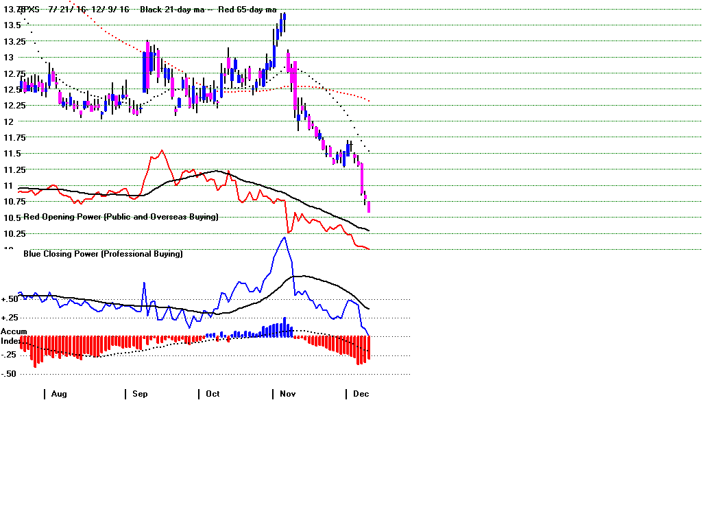Select the -.50 Accum Index scale label
Screen dimensions: 702x527
coord(10,374)
